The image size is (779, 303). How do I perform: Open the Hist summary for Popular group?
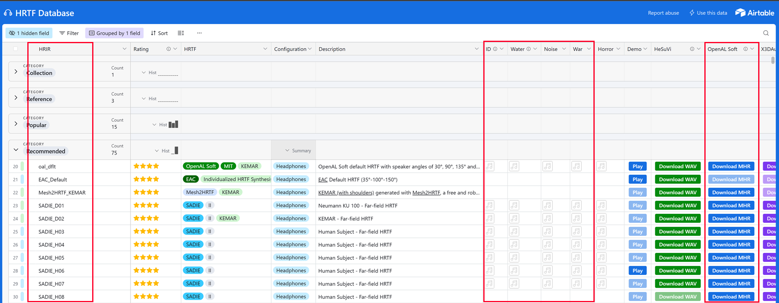click(x=165, y=124)
